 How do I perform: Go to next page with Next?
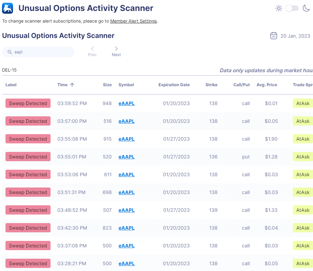click(116, 52)
